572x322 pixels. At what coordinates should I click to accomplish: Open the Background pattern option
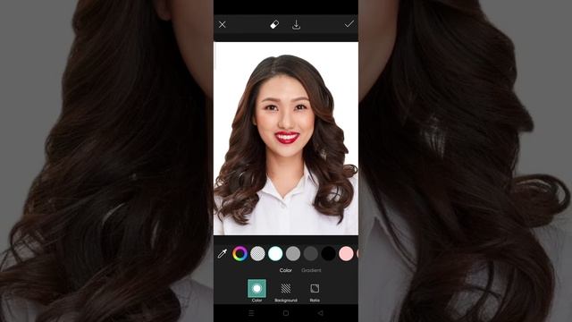[286, 292]
